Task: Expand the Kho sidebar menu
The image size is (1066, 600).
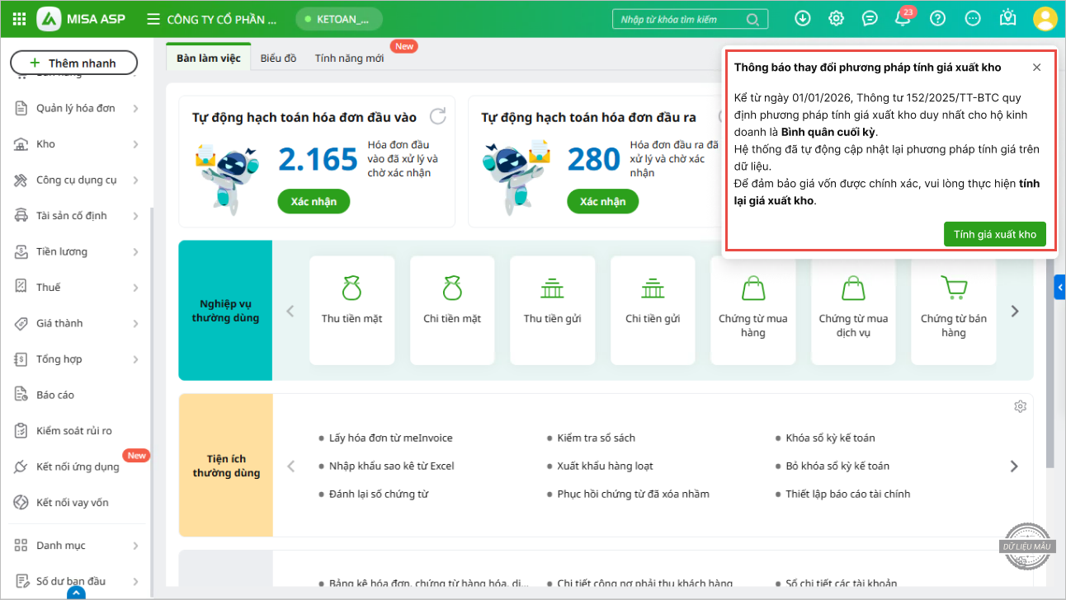Action: [x=76, y=144]
